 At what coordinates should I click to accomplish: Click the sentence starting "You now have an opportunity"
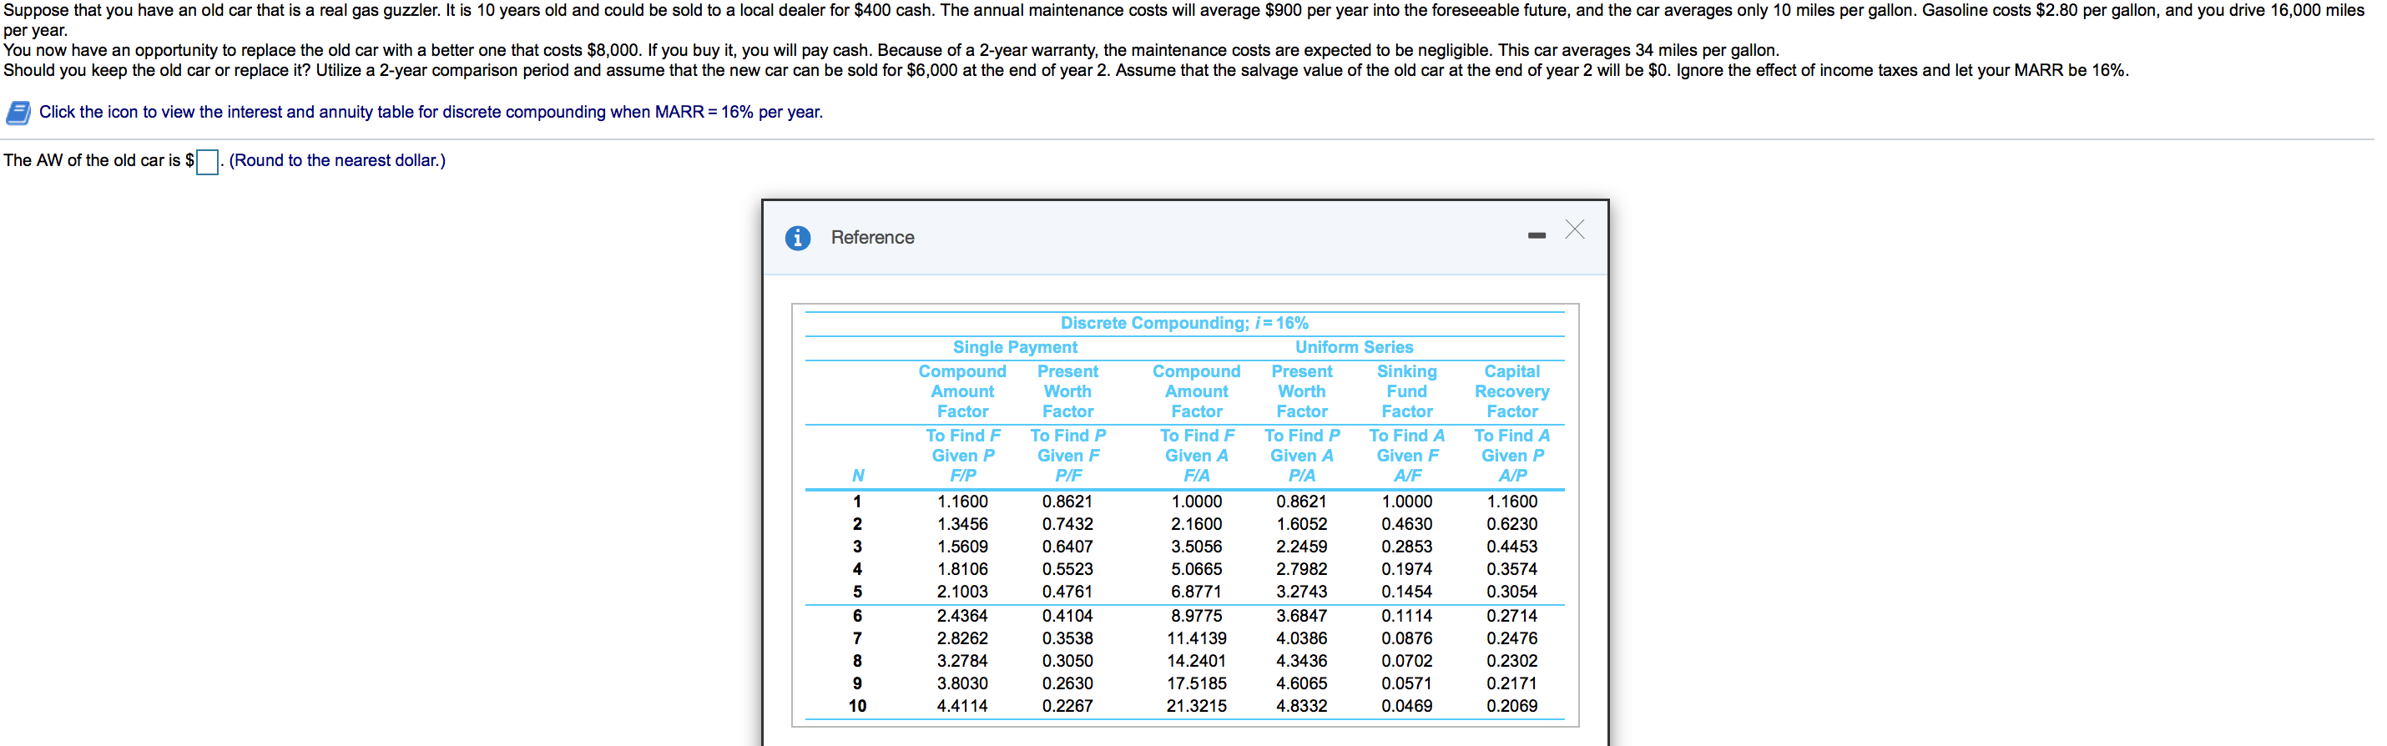[891, 50]
